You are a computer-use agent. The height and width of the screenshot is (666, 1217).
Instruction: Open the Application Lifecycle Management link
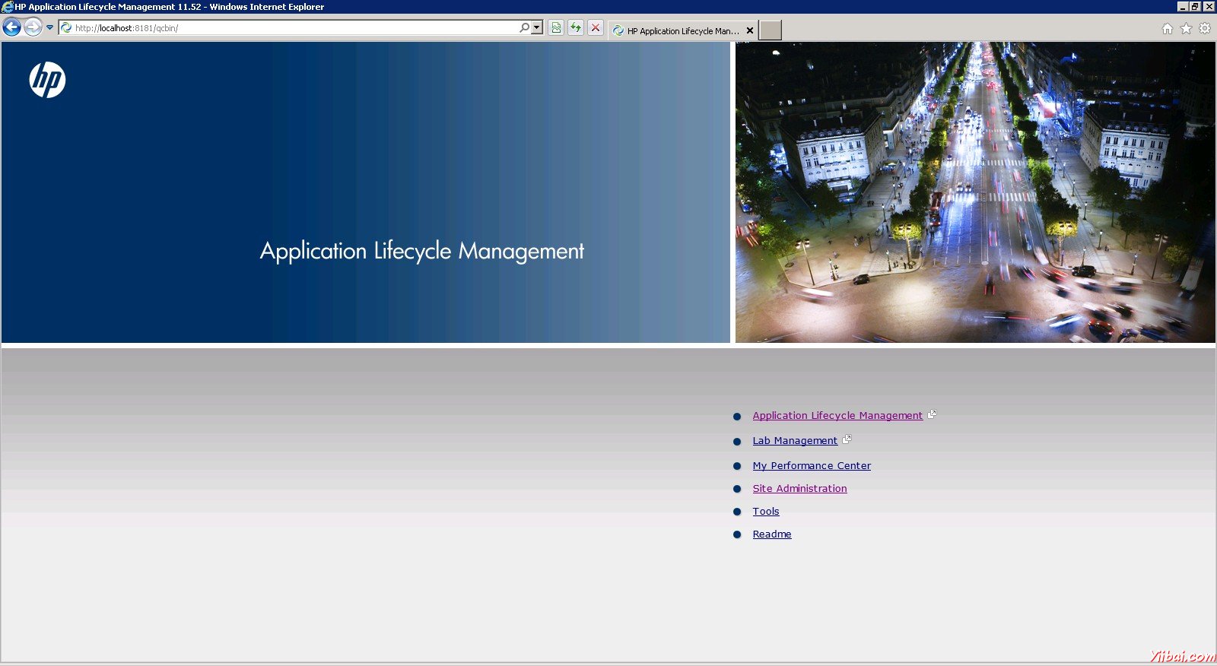(837, 416)
